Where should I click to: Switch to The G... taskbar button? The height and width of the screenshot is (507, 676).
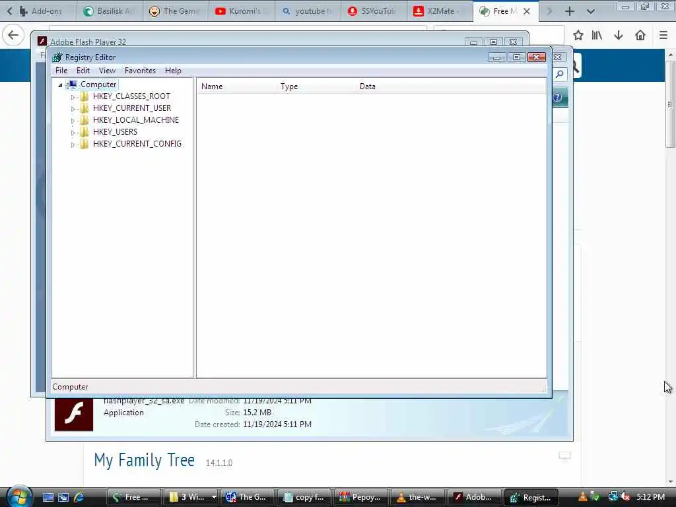point(248,497)
